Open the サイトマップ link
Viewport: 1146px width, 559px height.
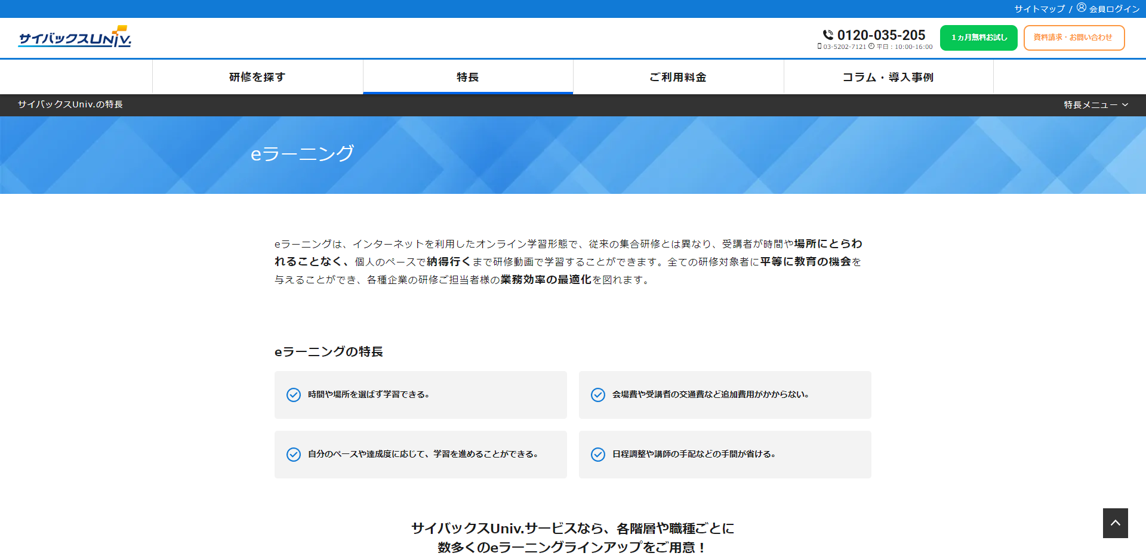pyautogui.click(x=1040, y=9)
